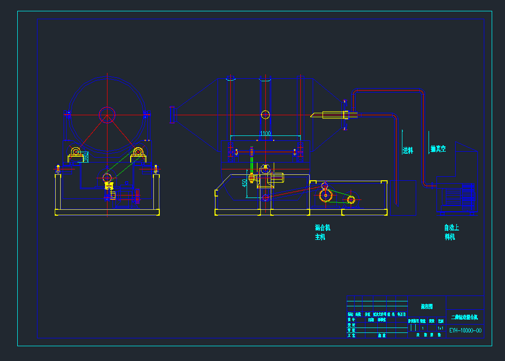Screen dimensions: 505x361
Task: Click the vacuum feeder motor unit
Action: tap(457, 197)
